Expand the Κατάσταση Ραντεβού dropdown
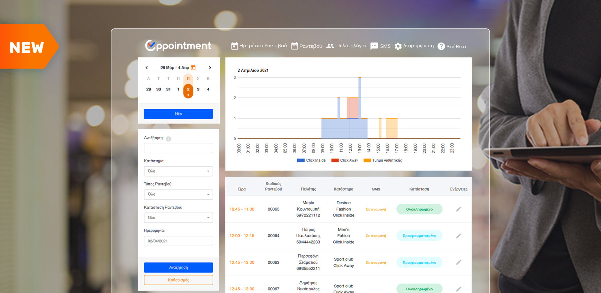601x293 pixels. (178, 217)
